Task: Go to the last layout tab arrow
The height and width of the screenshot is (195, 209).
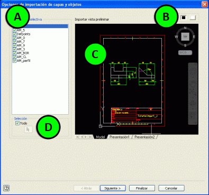Action: tap(90, 137)
